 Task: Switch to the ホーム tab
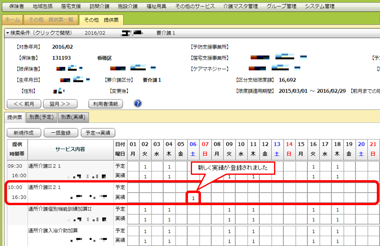tap(12, 20)
